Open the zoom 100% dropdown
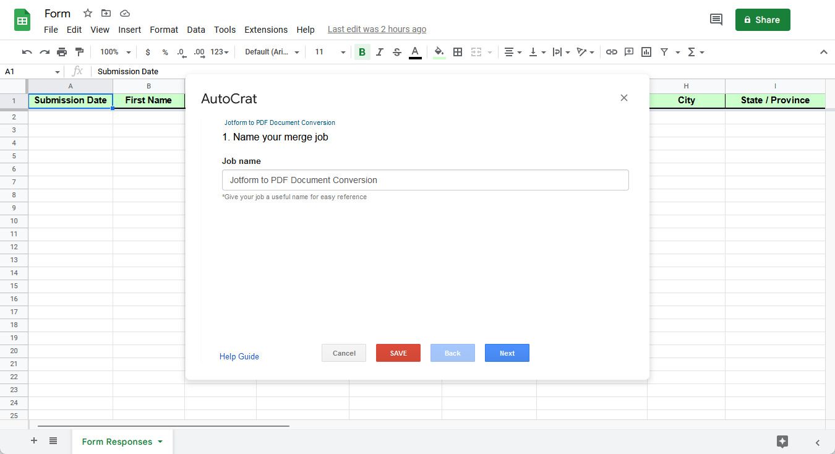The width and height of the screenshot is (835, 454). point(116,52)
